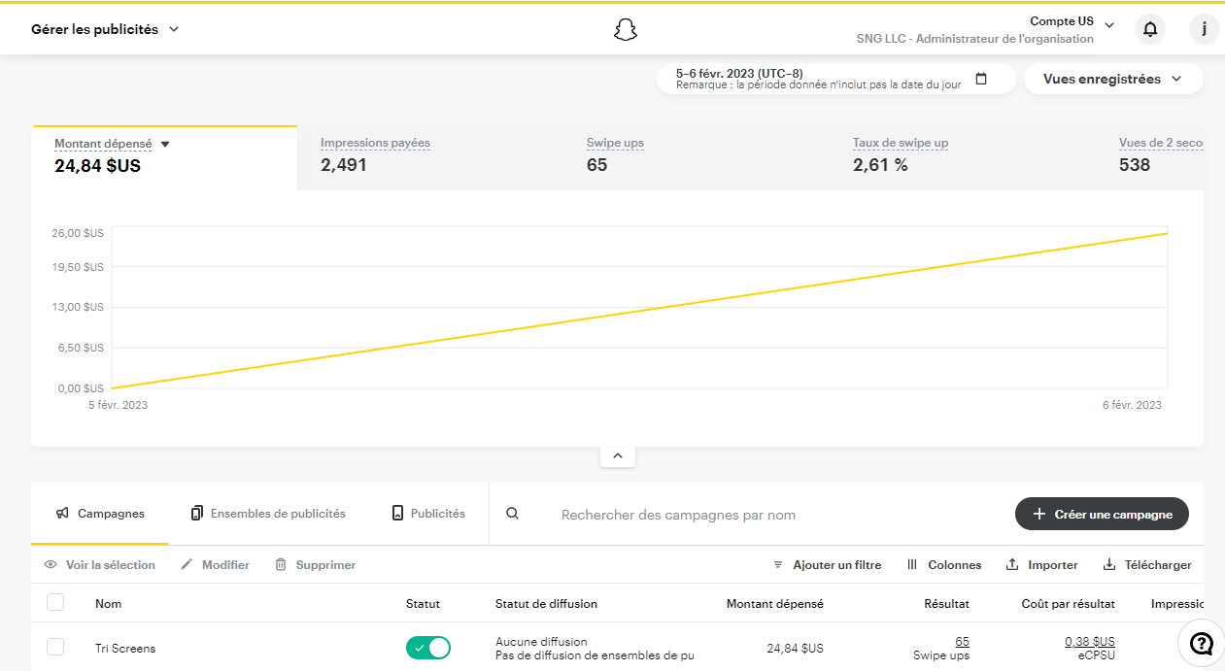Click the Télécharger download icon
Viewport: 1225px width, 671px height.
tap(1109, 564)
